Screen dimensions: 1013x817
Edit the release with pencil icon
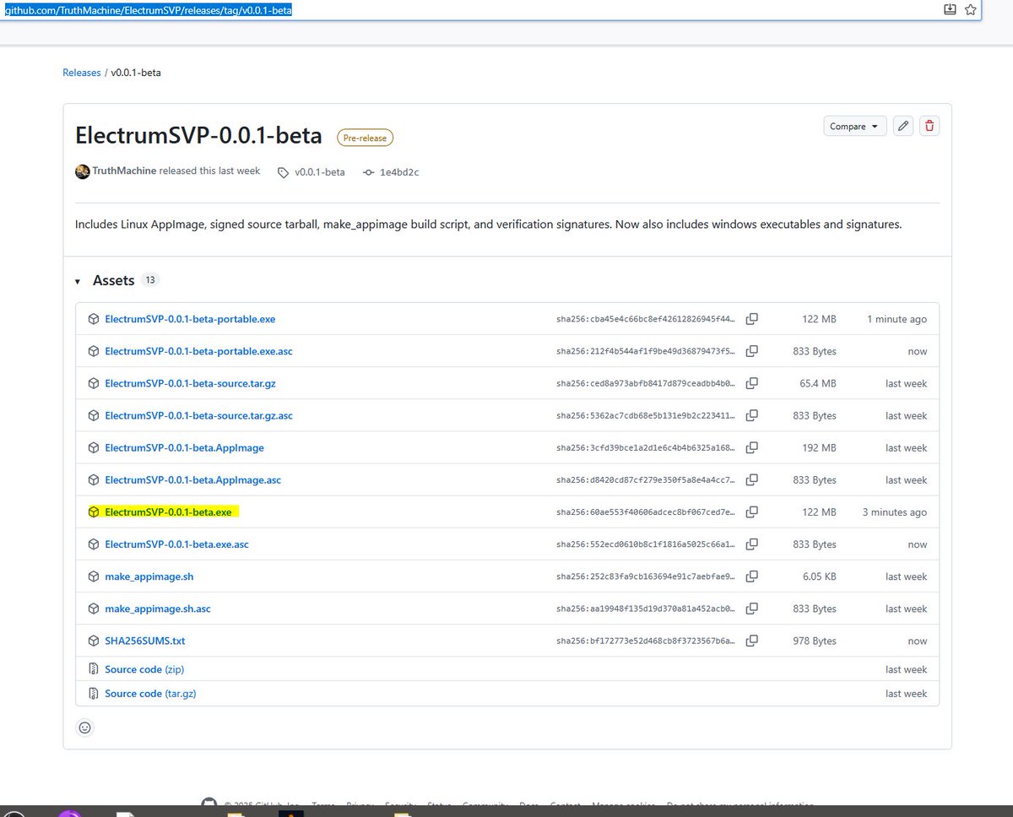(x=903, y=126)
